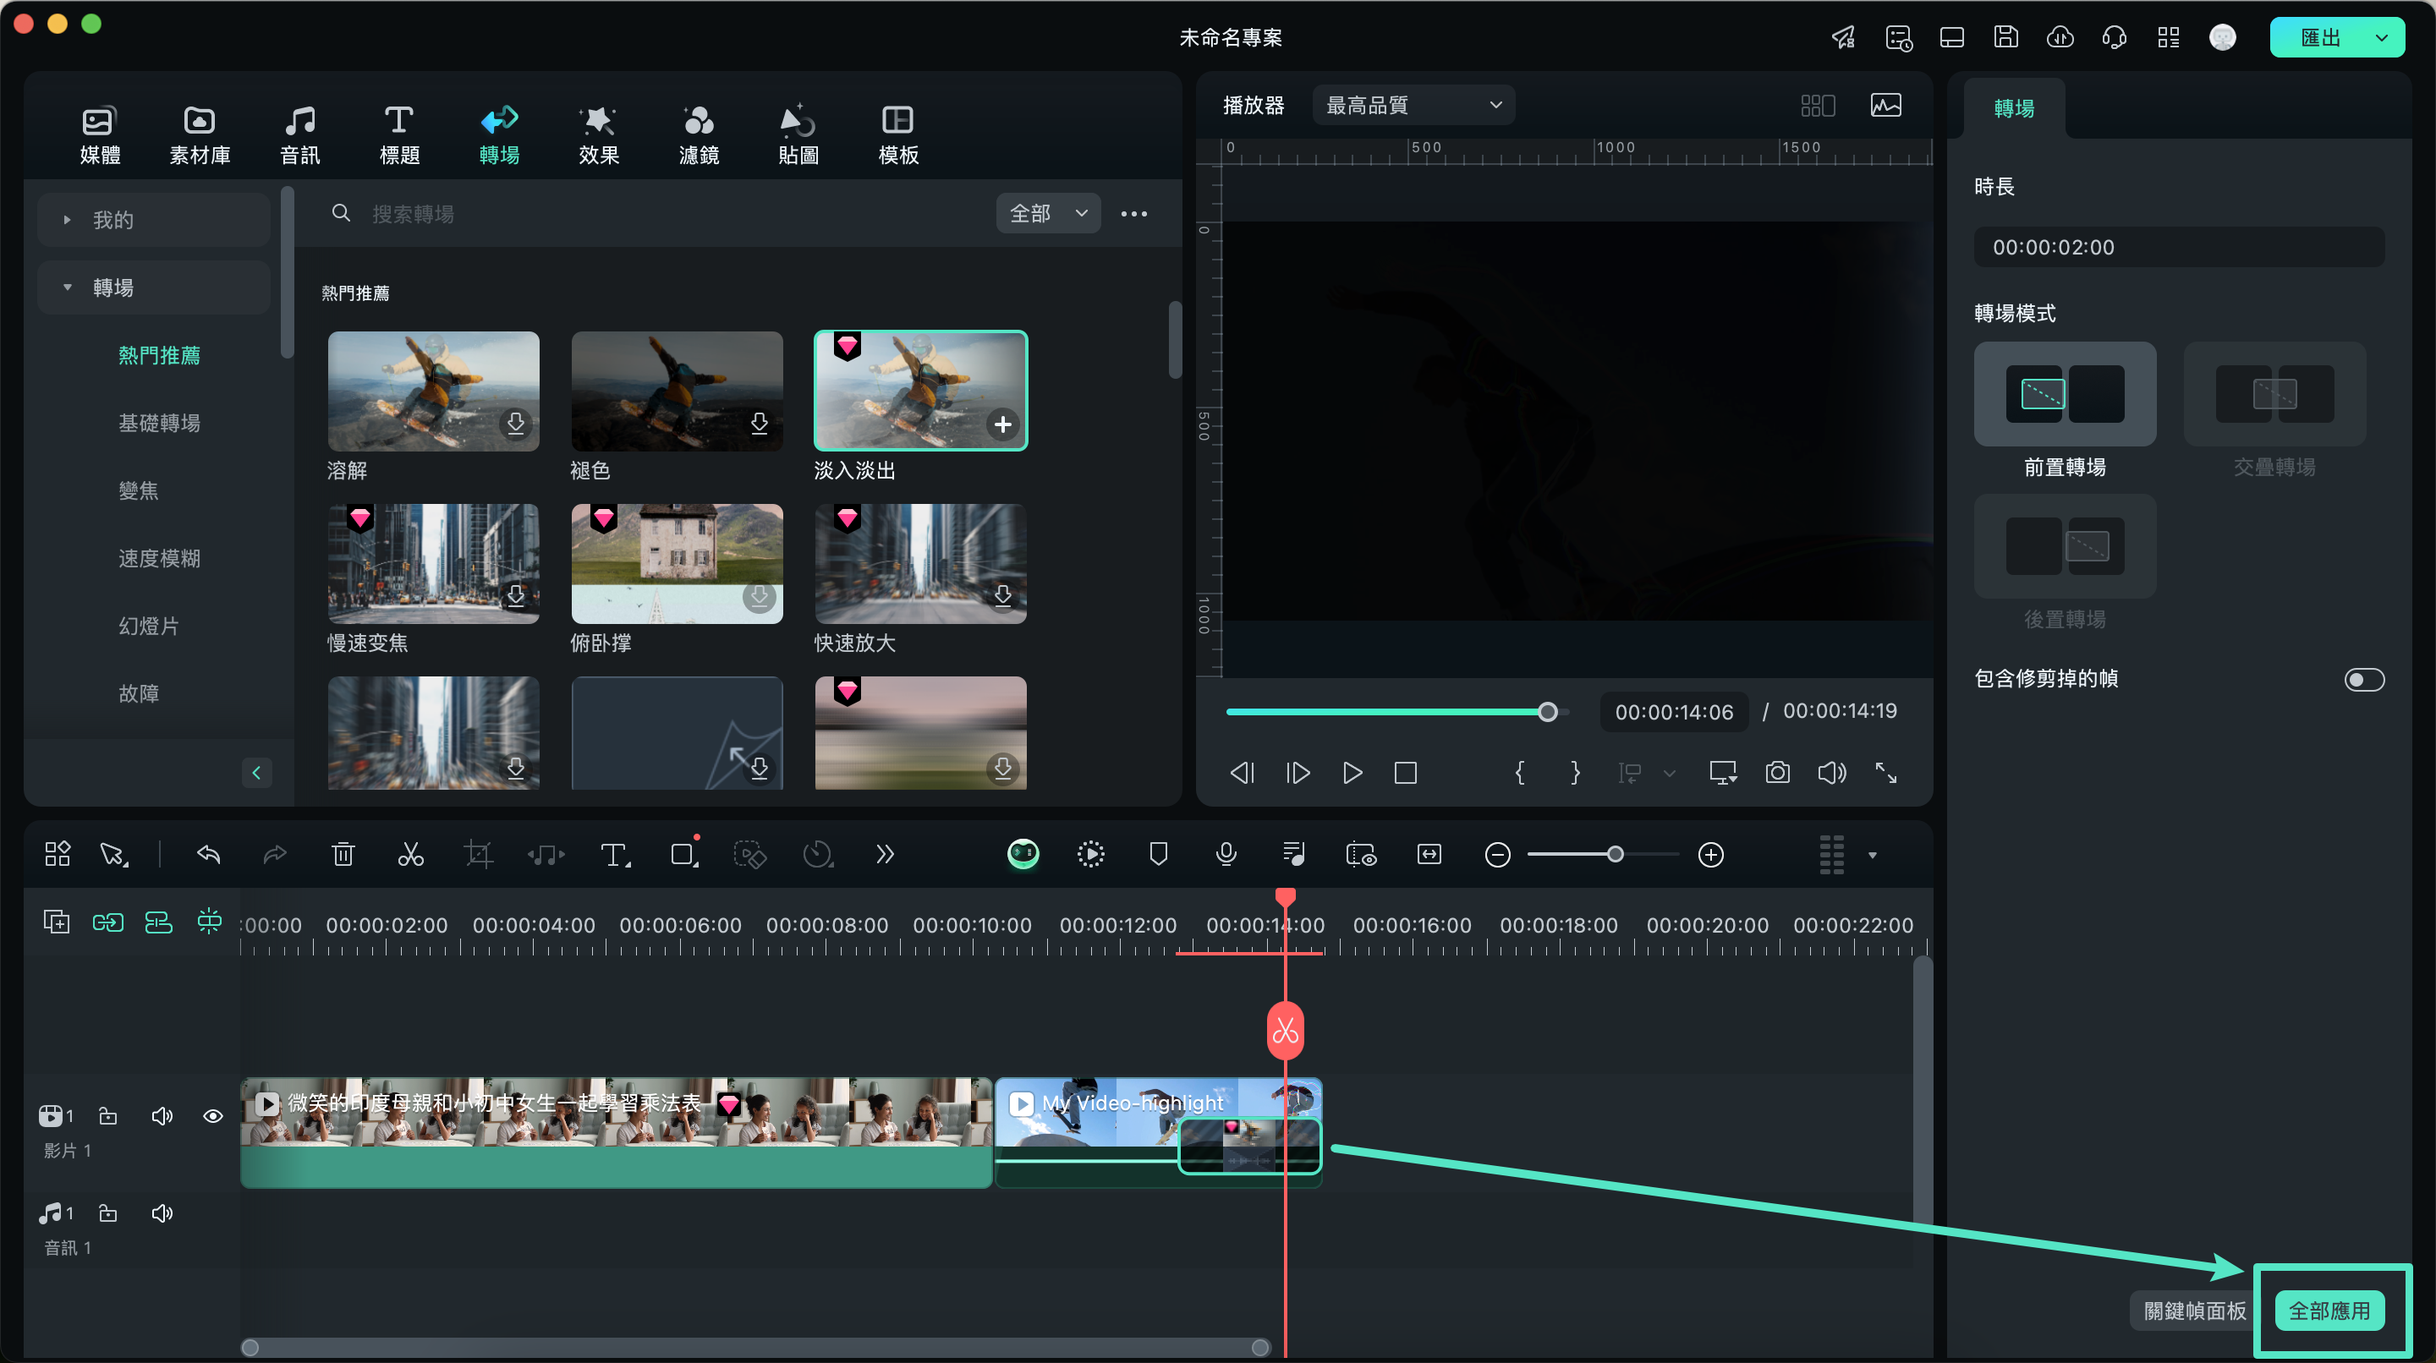Open the track layout dropdown arrow
Screen dimensions: 2436x1363
(1873, 856)
